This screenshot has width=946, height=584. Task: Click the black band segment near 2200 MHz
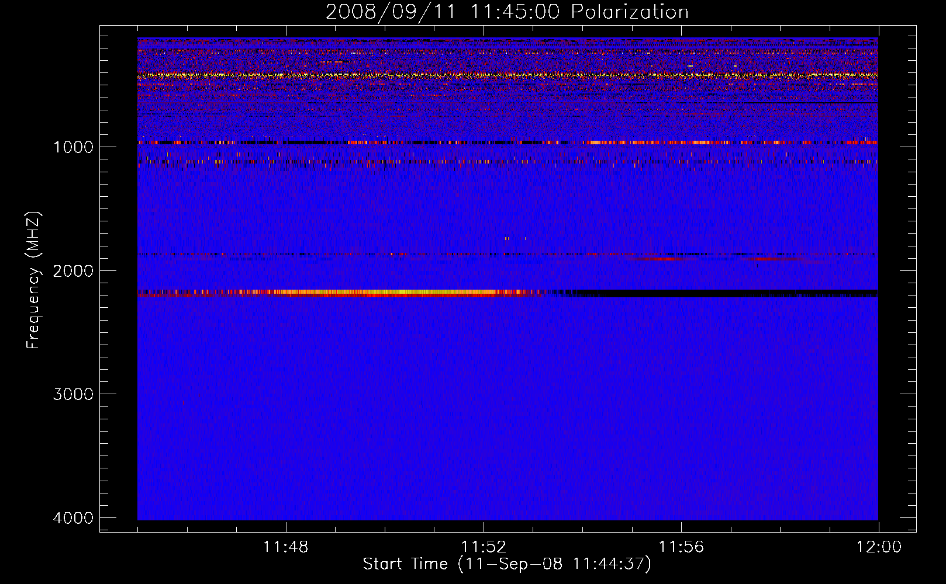(716, 293)
